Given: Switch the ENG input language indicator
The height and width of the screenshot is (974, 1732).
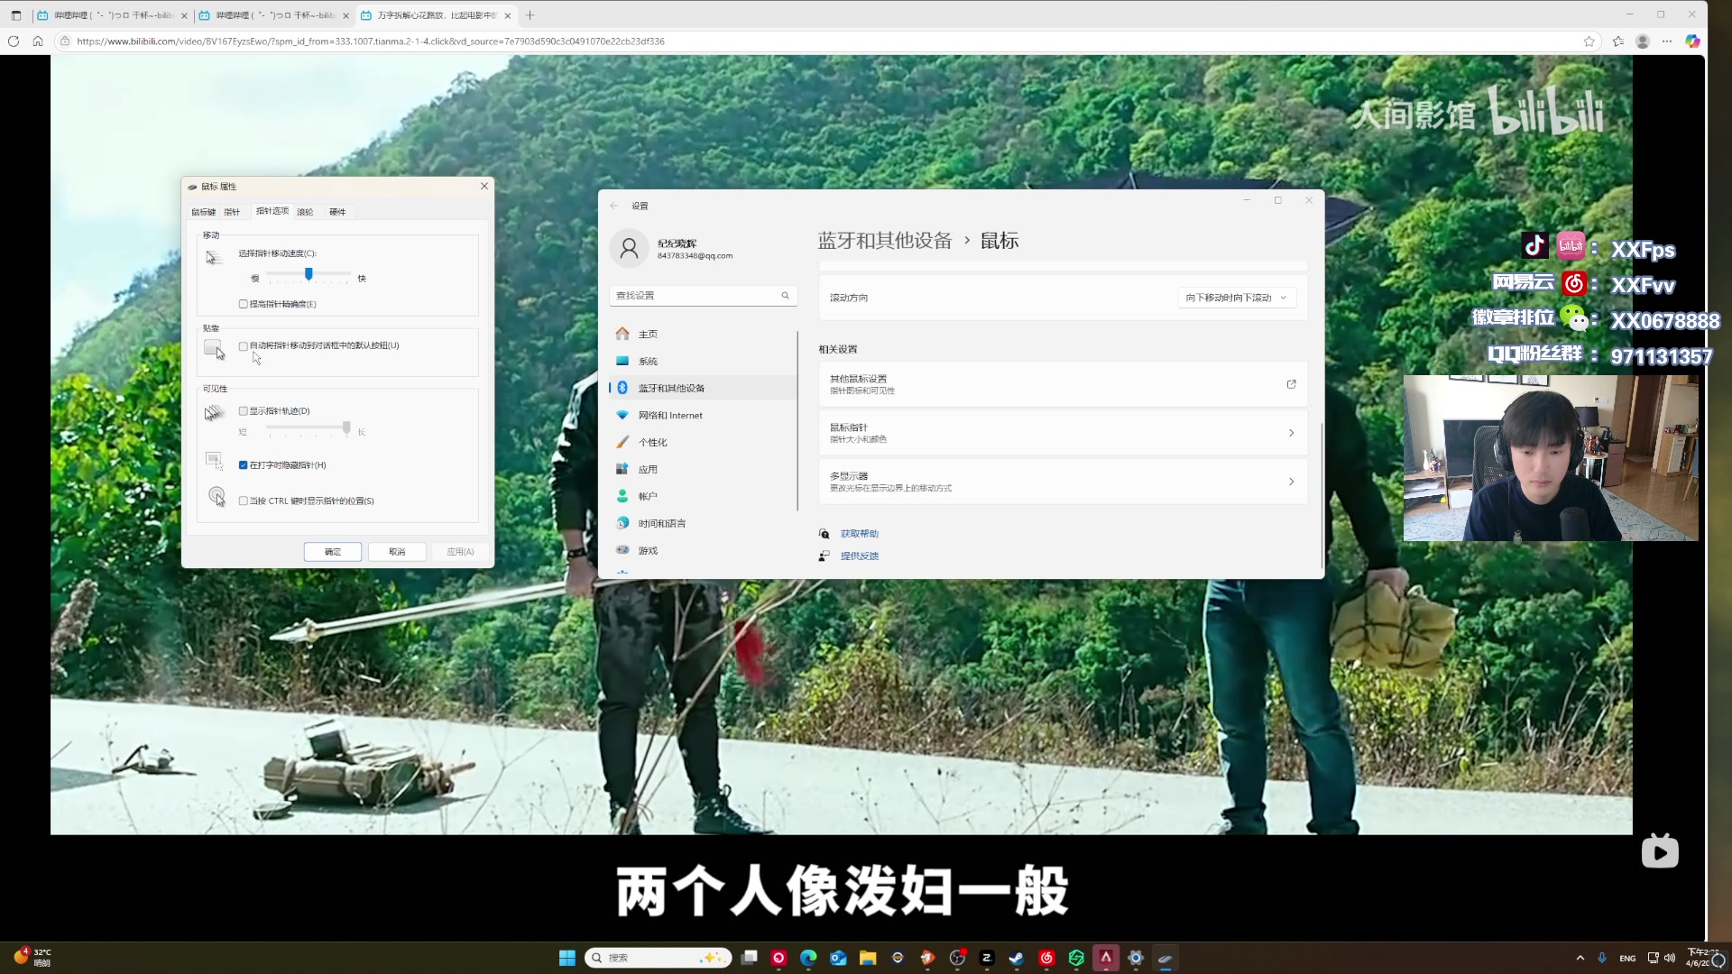Looking at the screenshot, I should [x=1627, y=958].
